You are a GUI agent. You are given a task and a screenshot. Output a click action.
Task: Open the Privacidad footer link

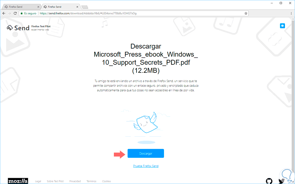tap(75, 181)
